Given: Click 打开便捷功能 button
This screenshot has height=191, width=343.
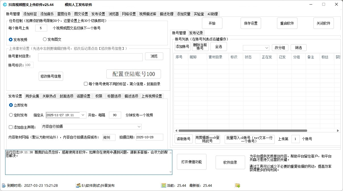Looking at the screenshot, I should tap(192, 162).
